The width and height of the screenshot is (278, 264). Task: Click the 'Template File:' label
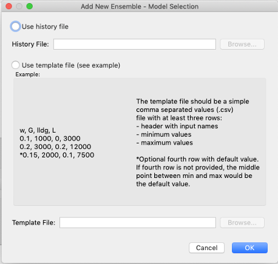pos(33,223)
